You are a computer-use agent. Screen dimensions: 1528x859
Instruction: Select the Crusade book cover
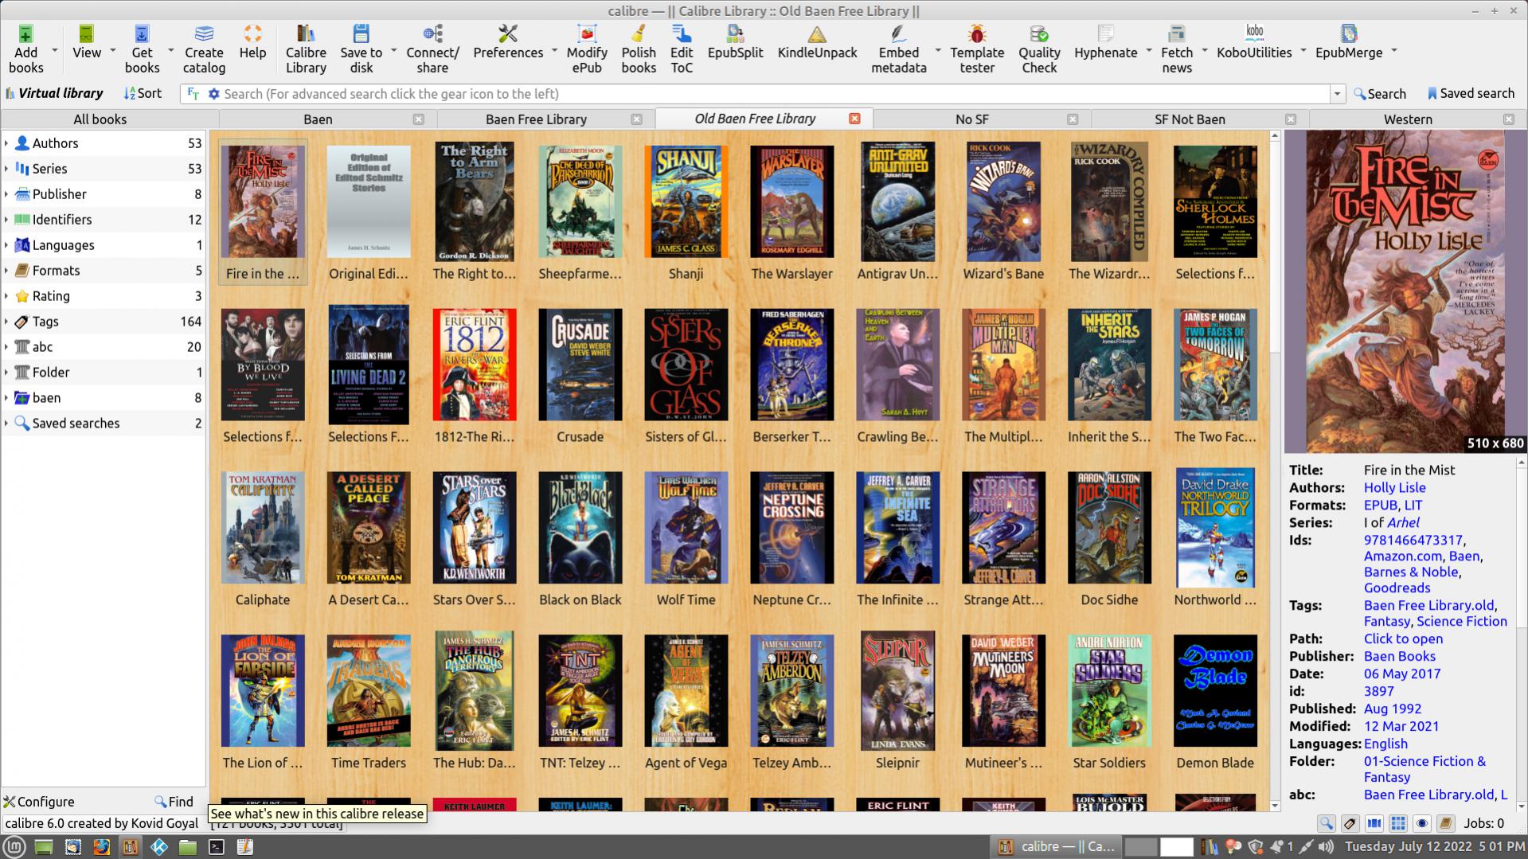580,365
